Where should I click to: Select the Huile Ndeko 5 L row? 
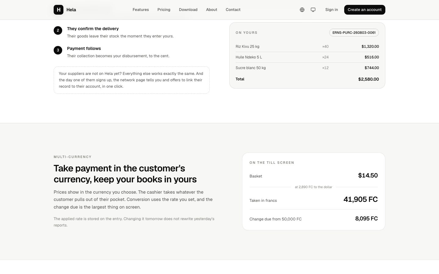(307, 57)
